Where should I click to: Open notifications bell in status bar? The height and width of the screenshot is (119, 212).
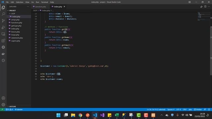209,109
